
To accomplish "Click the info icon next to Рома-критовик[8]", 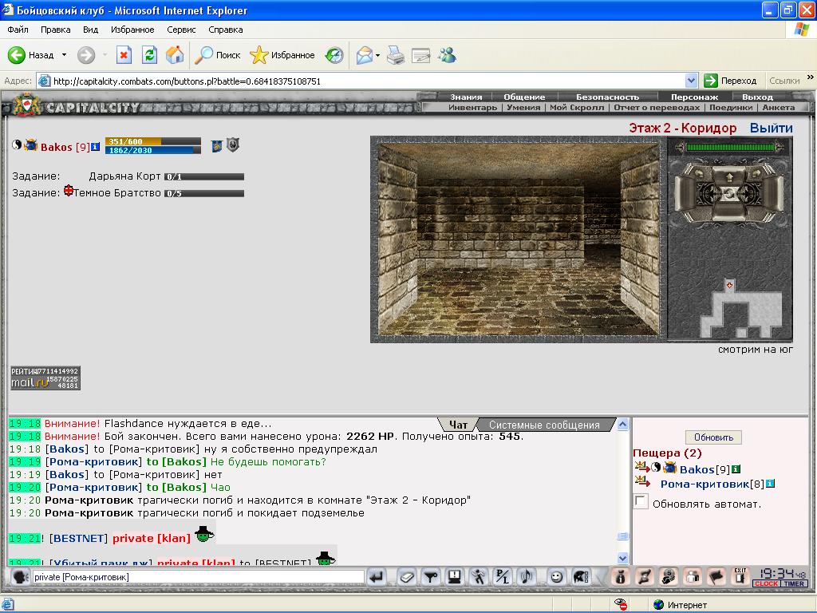I will click(770, 484).
